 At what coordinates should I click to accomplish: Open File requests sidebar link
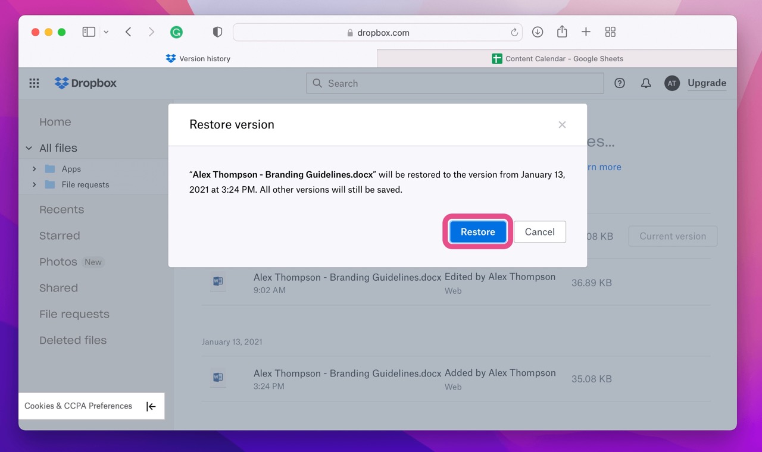click(74, 315)
